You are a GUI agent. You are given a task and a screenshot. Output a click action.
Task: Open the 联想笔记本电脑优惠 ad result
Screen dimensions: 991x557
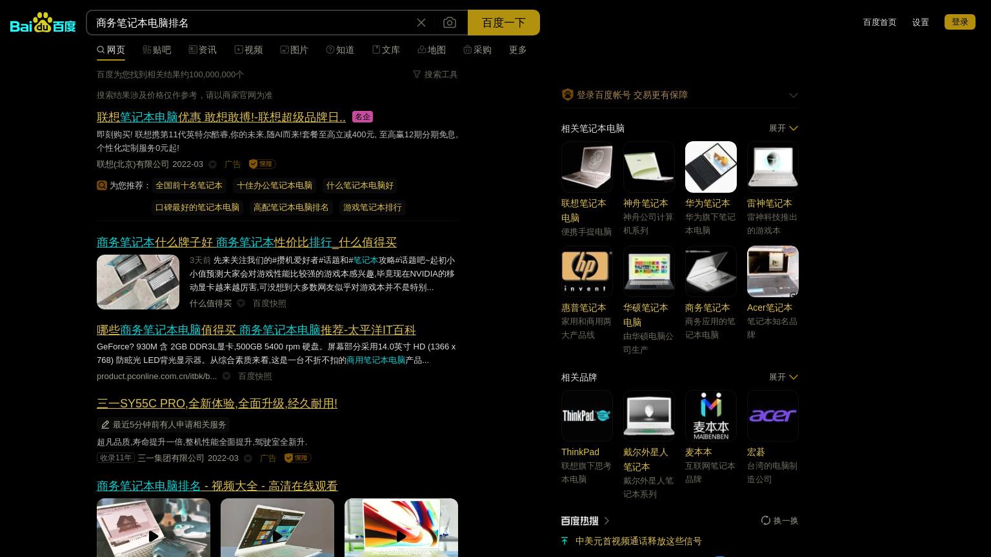221,117
